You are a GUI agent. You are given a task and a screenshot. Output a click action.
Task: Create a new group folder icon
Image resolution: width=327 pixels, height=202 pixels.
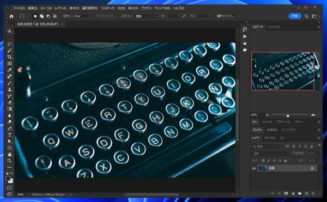(300, 193)
